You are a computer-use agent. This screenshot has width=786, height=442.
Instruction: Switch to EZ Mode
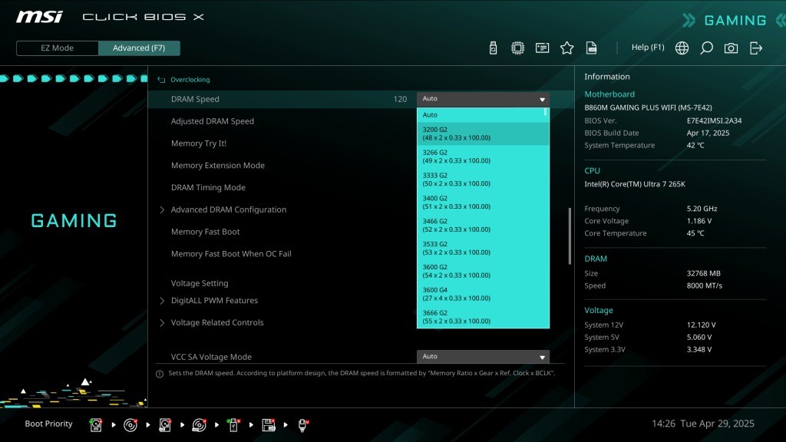tap(58, 48)
